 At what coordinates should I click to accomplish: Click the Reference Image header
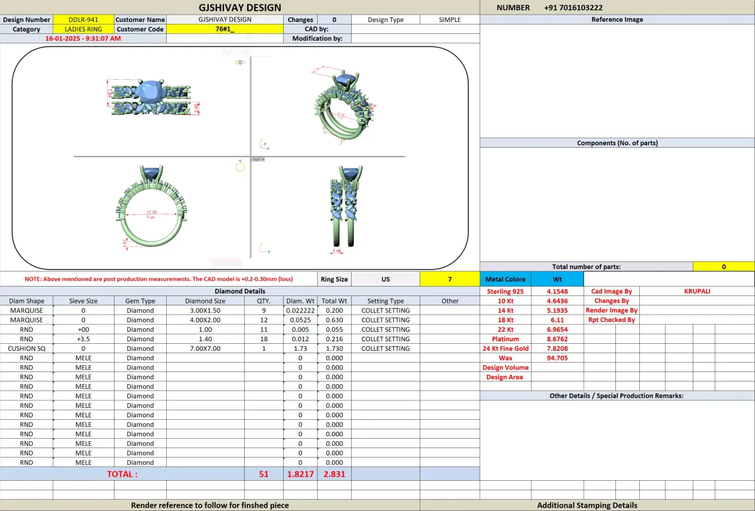pyautogui.click(x=617, y=20)
